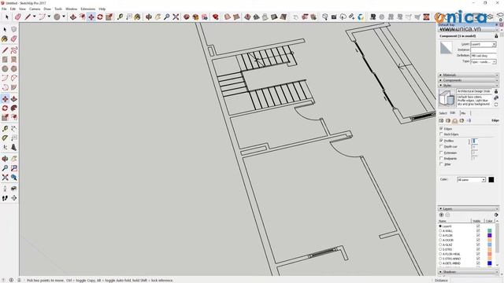Choose the Section Plane tool

coord(14,198)
